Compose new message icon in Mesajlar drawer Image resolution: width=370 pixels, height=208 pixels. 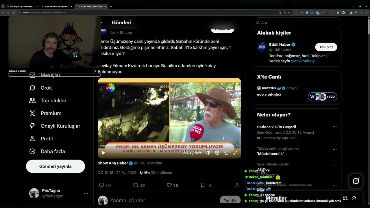pos(345,198)
